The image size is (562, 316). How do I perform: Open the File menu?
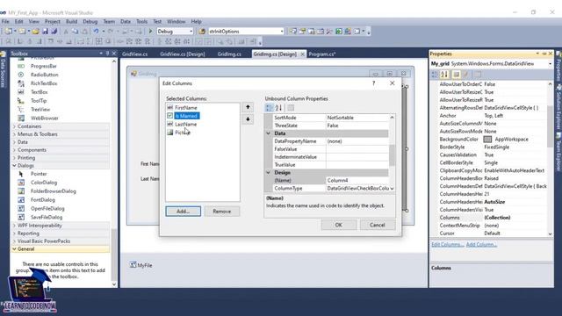(5, 21)
